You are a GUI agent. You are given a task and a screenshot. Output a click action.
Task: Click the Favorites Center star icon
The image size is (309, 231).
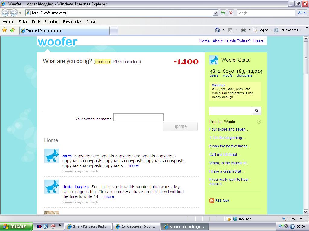click(x=4, y=30)
